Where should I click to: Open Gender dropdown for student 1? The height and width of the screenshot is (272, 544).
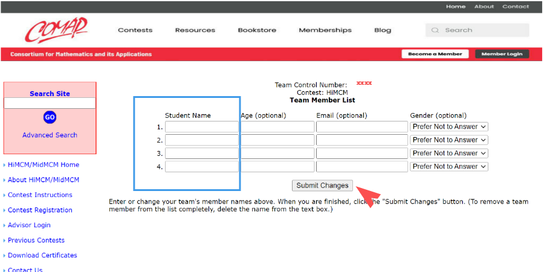click(x=449, y=127)
